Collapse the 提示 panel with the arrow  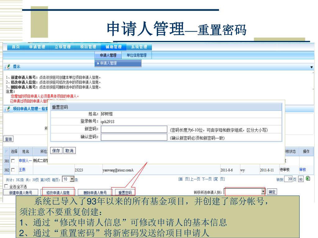[x=311, y=67]
